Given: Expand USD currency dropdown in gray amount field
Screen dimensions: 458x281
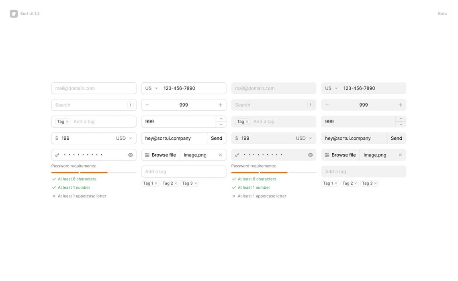Looking at the screenshot, I should 304,138.
